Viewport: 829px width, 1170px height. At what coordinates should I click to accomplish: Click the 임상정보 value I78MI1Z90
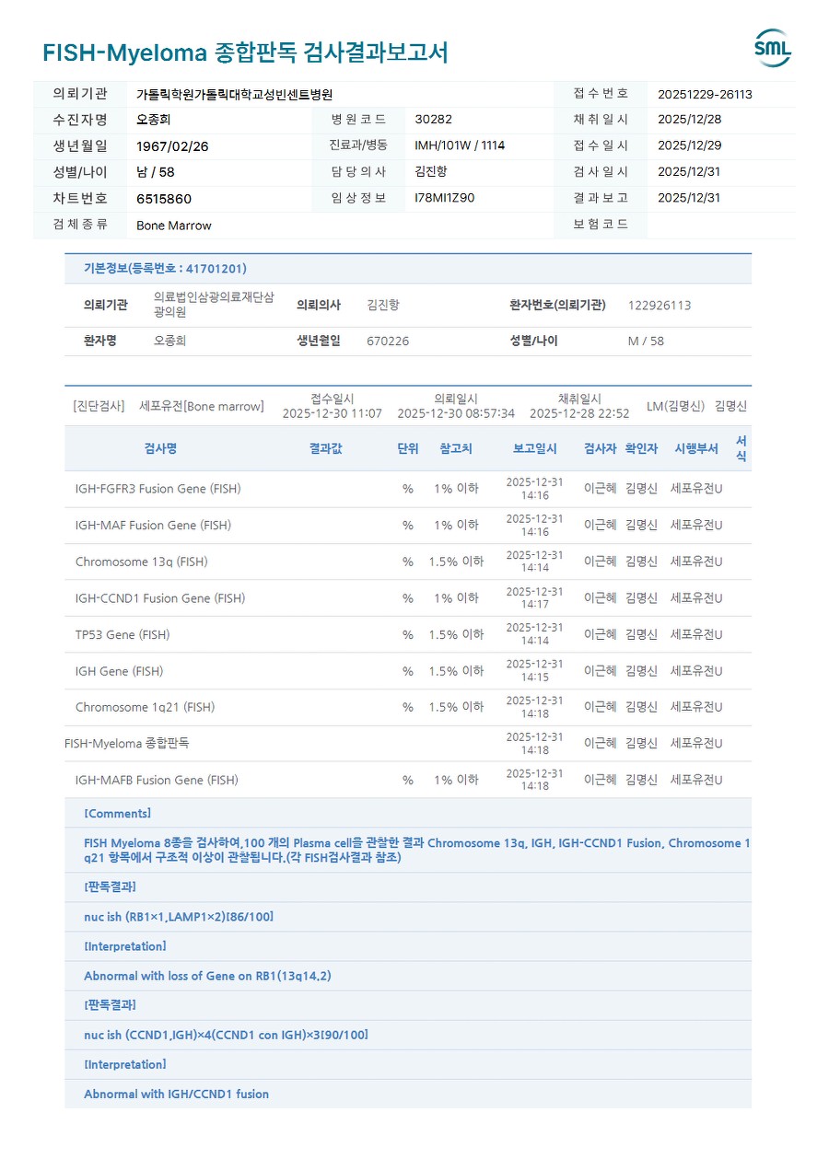coord(445,198)
